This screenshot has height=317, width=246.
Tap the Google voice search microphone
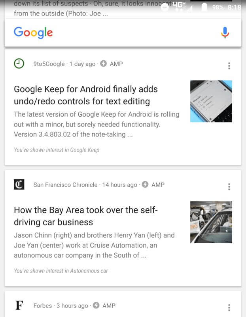[225, 33]
